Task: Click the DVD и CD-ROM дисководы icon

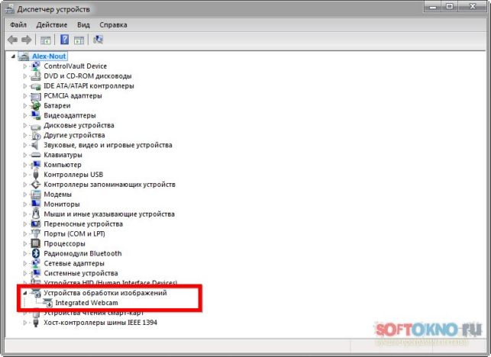Action: point(36,76)
